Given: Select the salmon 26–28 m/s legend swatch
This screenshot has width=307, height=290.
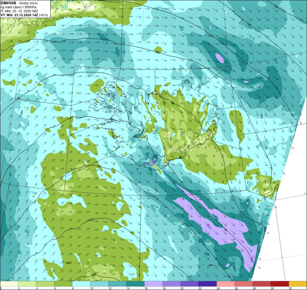Looking at the screenshot, I should [243, 284].
